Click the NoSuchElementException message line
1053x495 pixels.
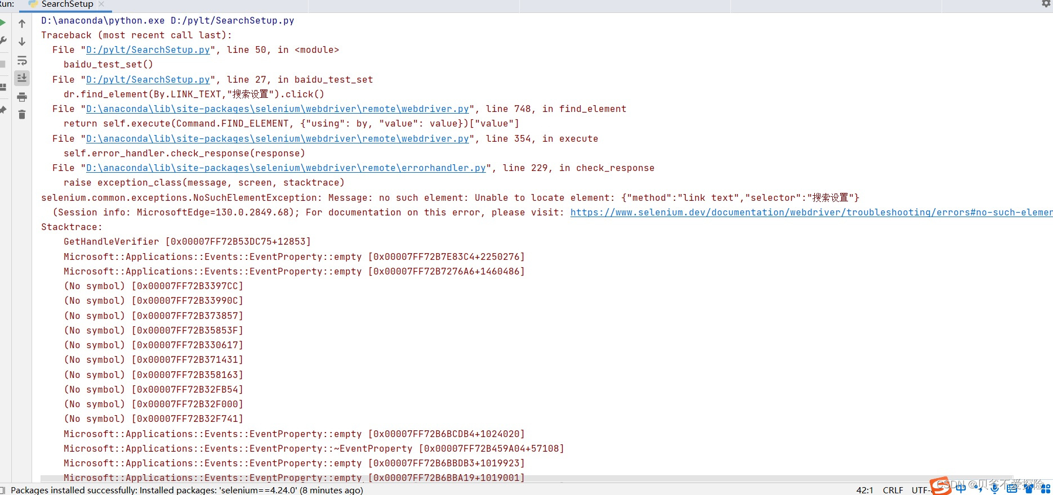(x=450, y=198)
